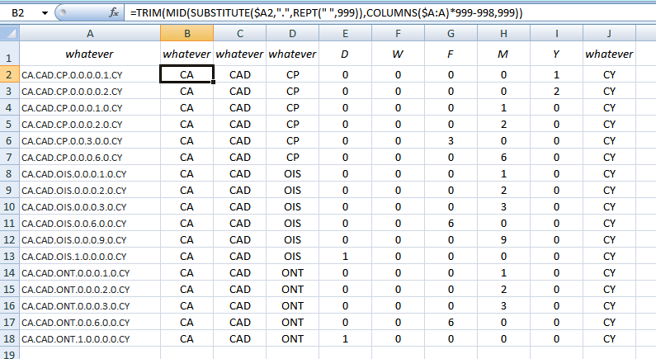Click cell H7 with value 6
The image size is (656, 359).
tap(503, 158)
